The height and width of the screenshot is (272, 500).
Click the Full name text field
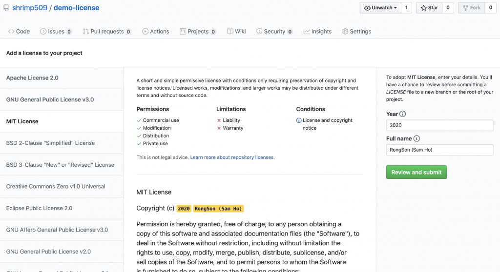coord(439,150)
